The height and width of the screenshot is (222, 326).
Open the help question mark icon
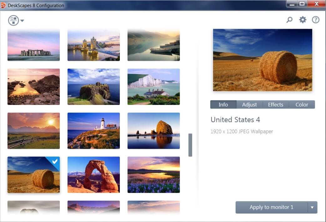coord(316,20)
